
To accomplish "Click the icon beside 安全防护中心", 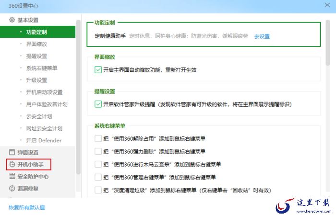I will 12,176.
